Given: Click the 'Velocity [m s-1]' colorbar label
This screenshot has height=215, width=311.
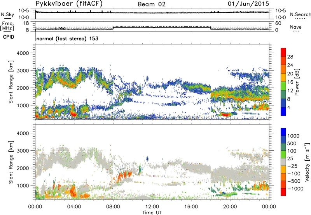Looking at the screenshot, I should [307, 162].
